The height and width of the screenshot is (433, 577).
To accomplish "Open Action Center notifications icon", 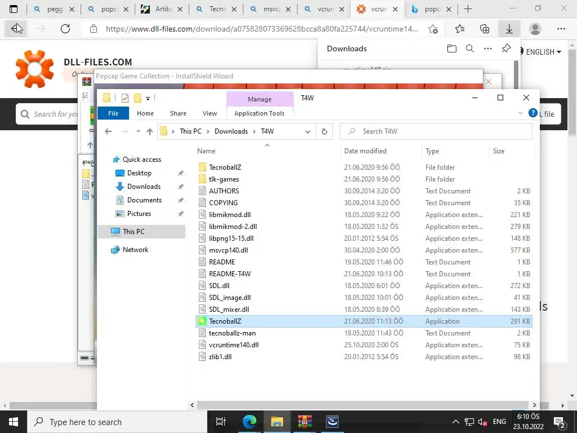I will pyautogui.click(x=560, y=422).
